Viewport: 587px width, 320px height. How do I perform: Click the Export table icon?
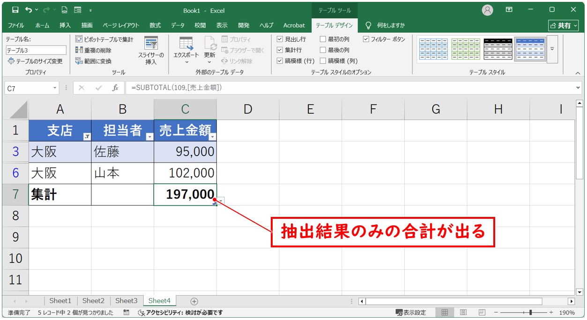pos(186,44)
